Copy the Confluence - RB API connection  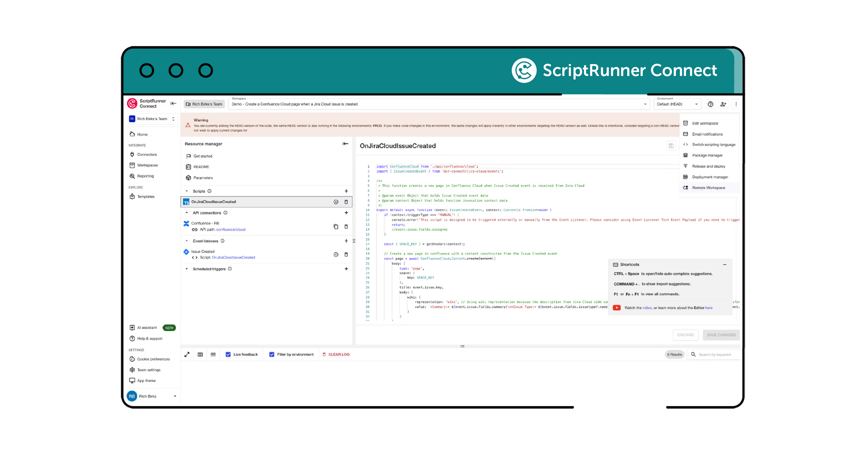click(336, 227)
